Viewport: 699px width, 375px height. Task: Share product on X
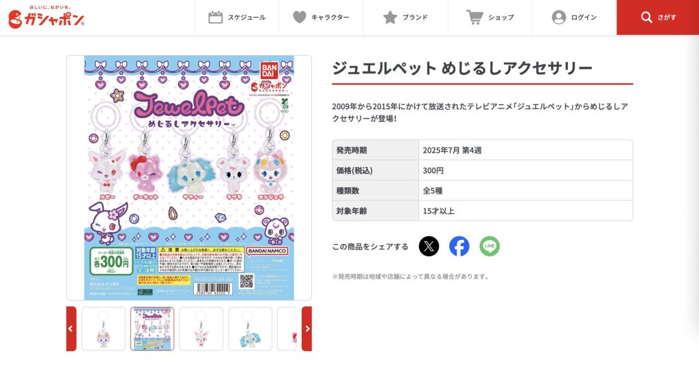[429, 246]
